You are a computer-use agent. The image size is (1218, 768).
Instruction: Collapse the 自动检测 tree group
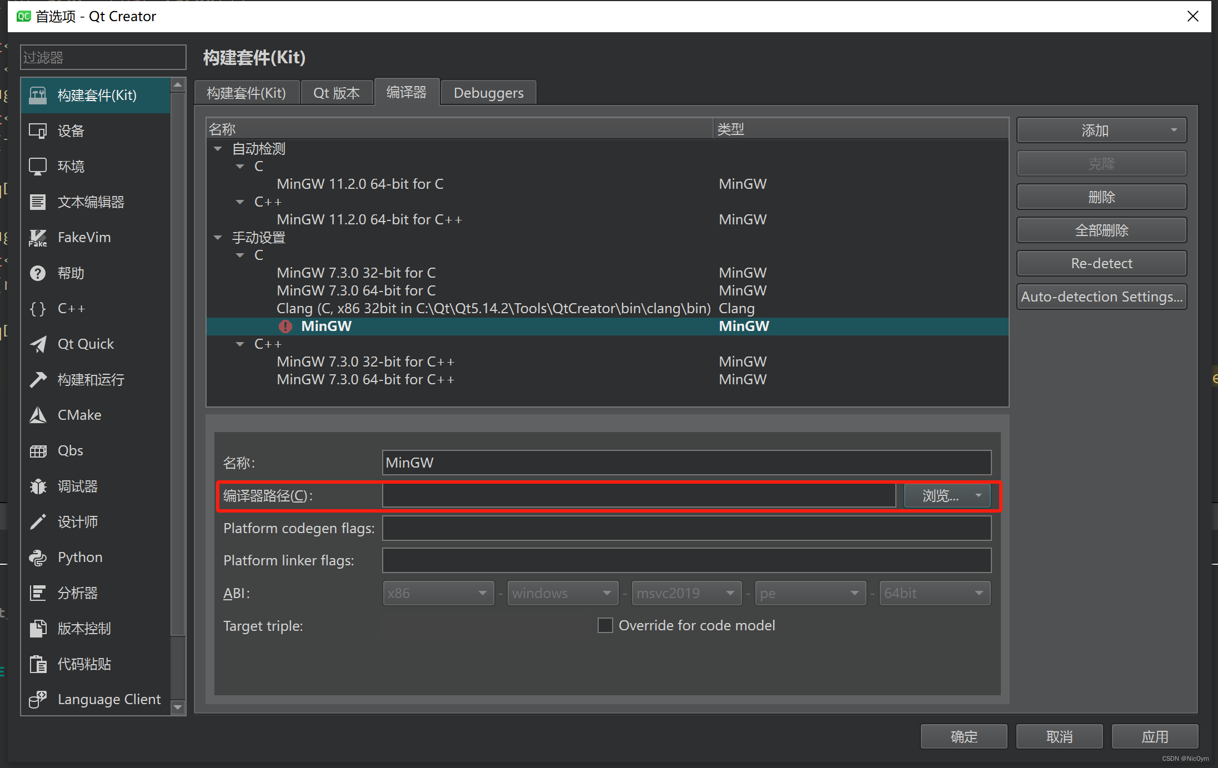(218, 149)
